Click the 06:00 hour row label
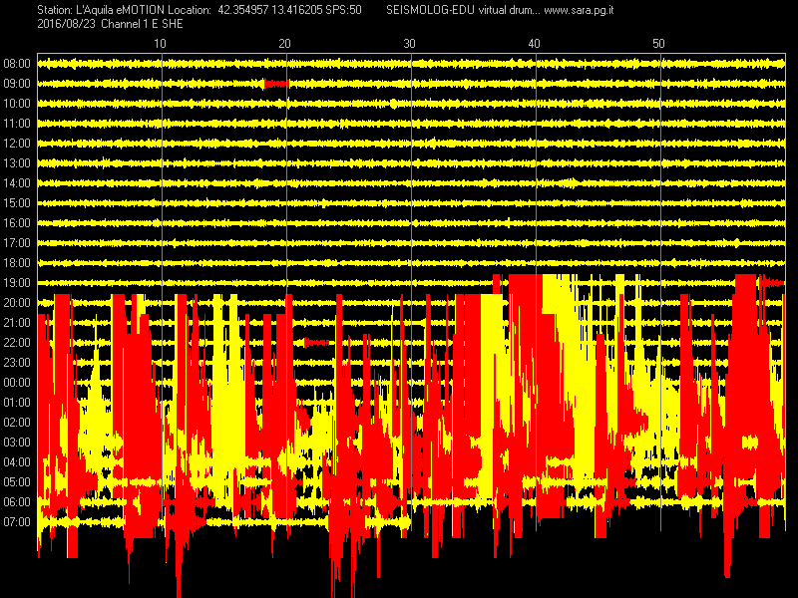The image size is (798, 598). [x=17, y=502]
